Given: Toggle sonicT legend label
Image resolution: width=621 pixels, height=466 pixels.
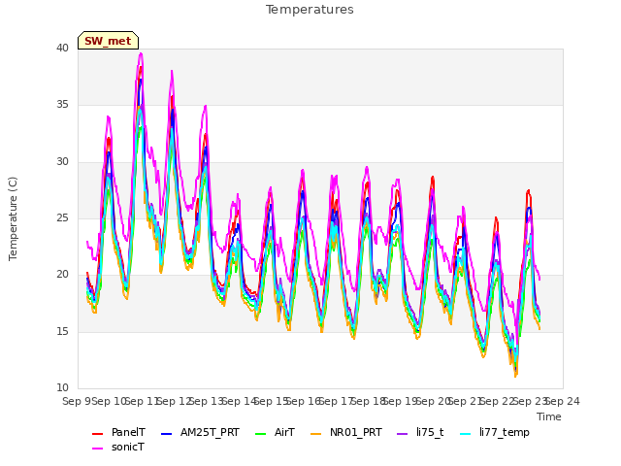Looking at the screenshot, I should (127, 447).
